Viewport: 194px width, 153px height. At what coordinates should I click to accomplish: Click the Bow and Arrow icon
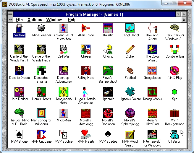(x=152, y=28)
